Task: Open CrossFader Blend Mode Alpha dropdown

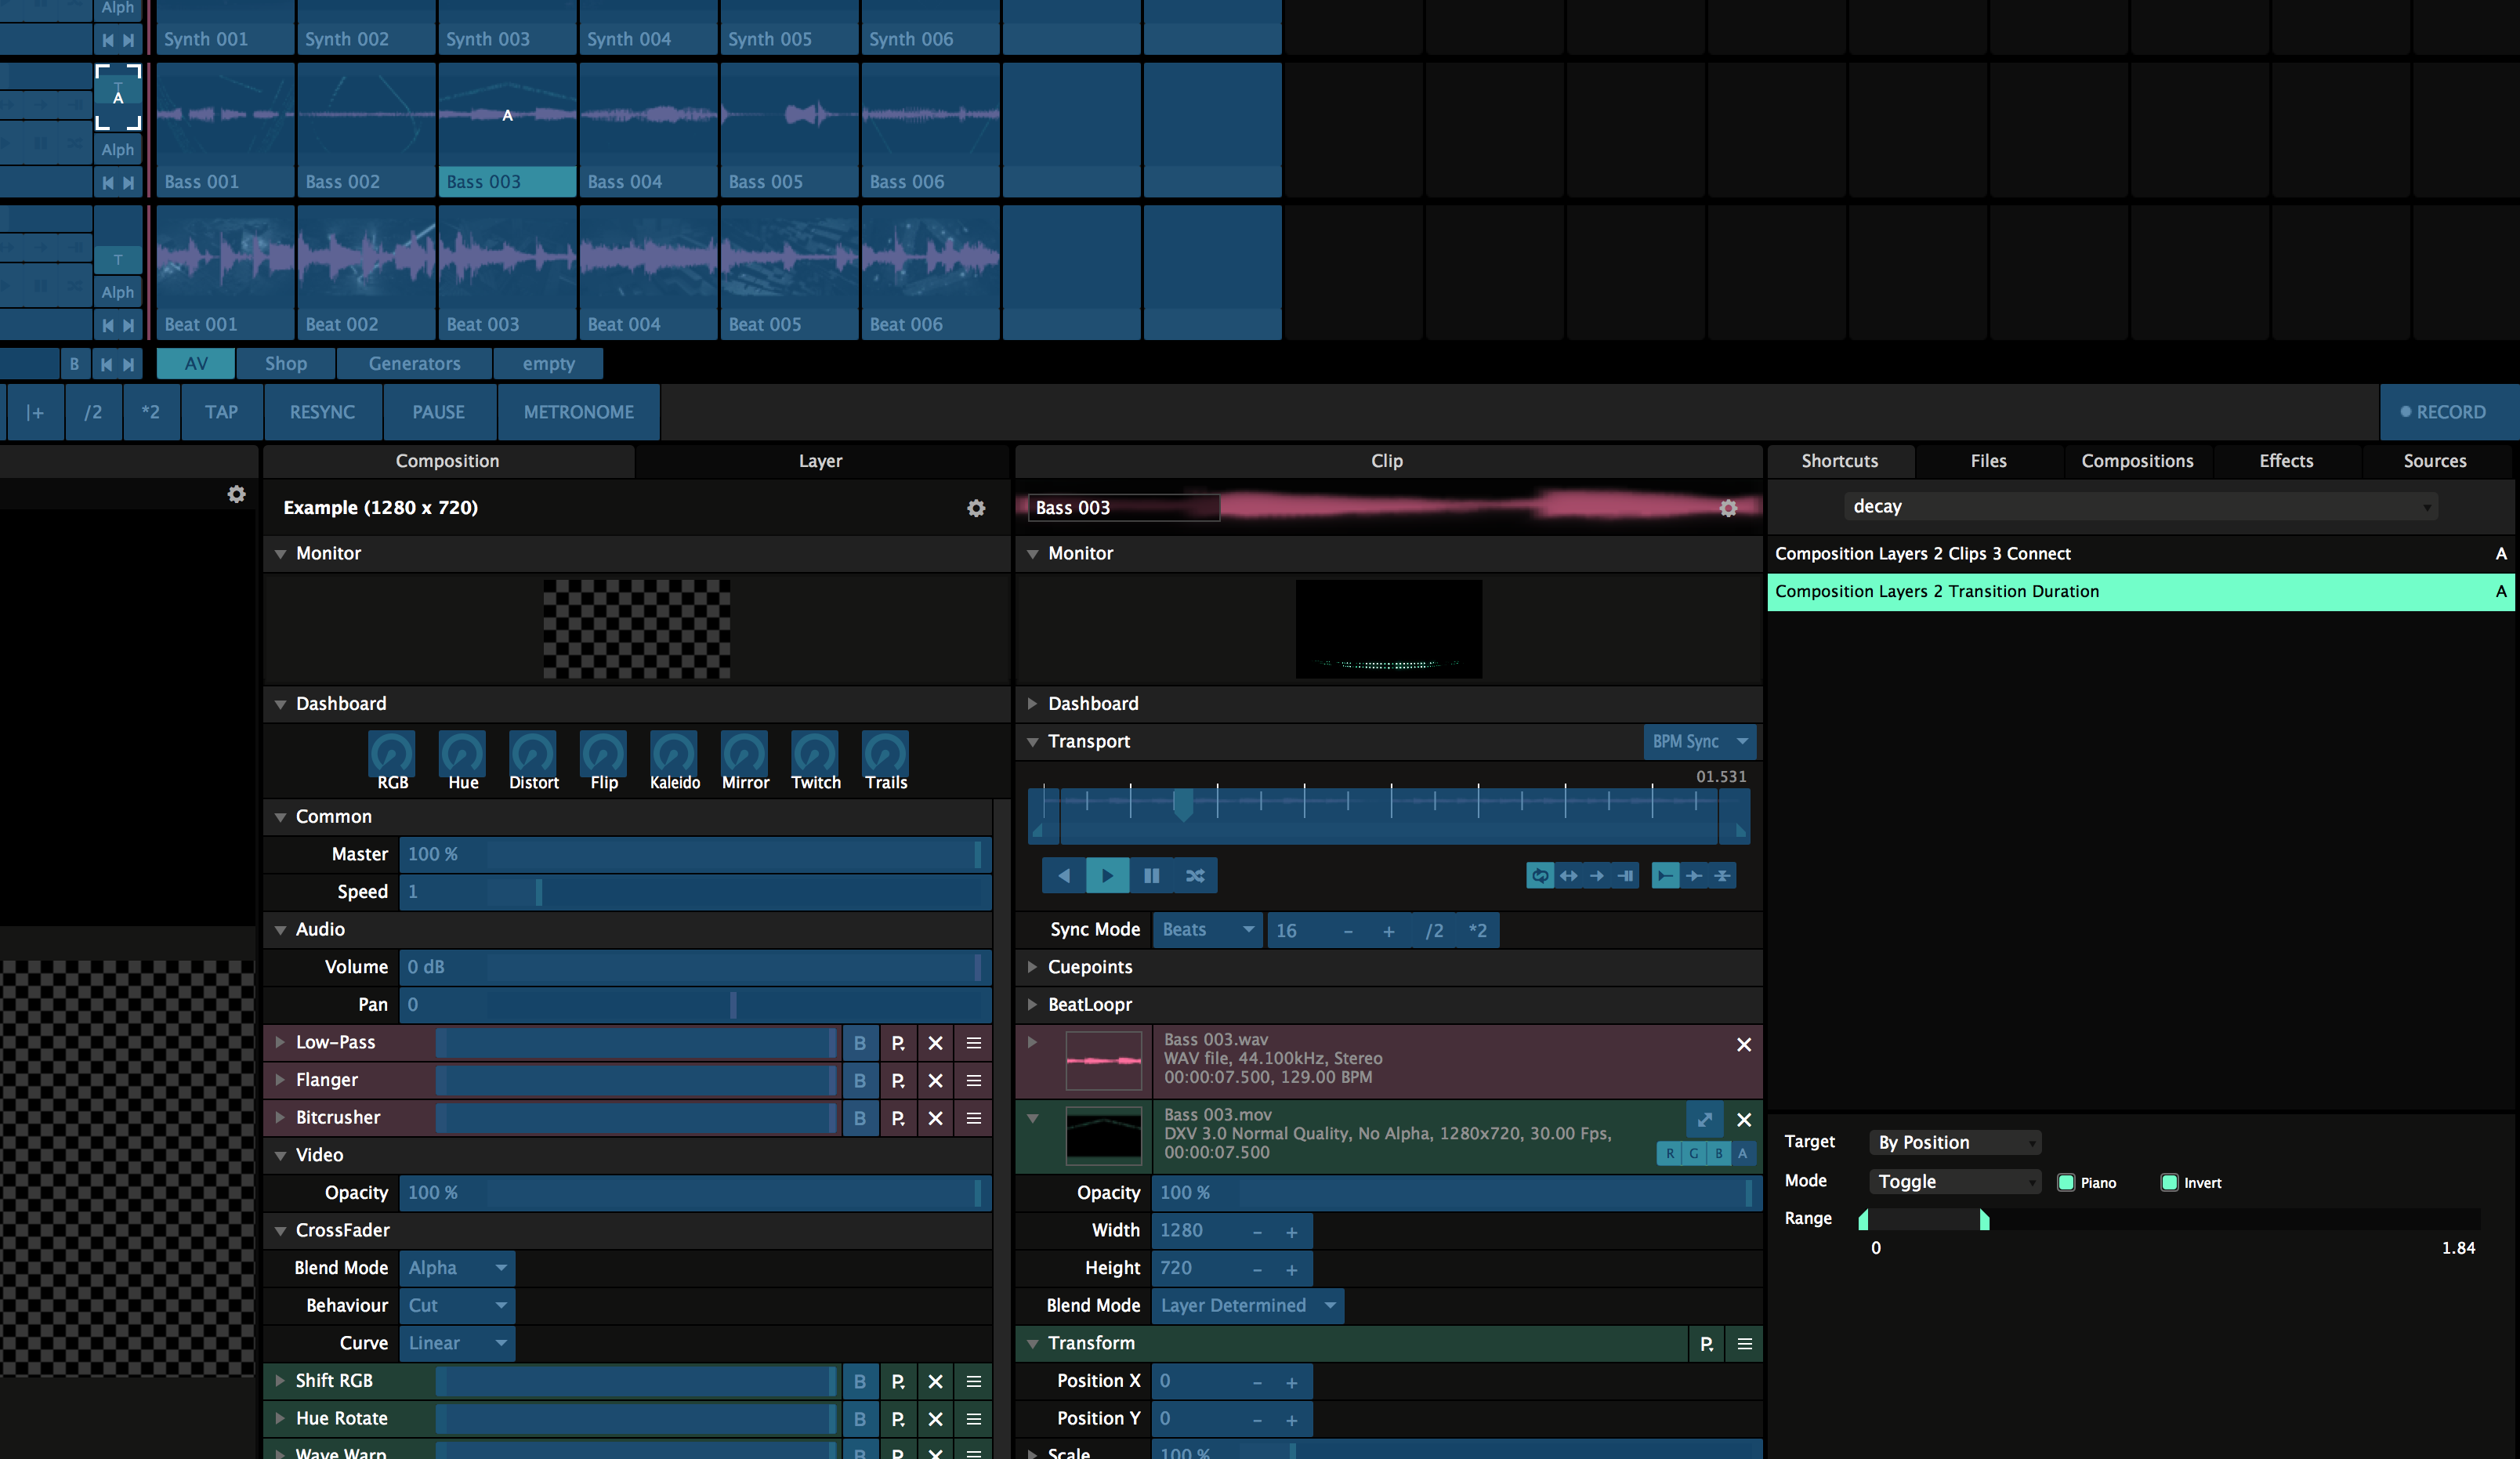Action: click(457, 1267)
